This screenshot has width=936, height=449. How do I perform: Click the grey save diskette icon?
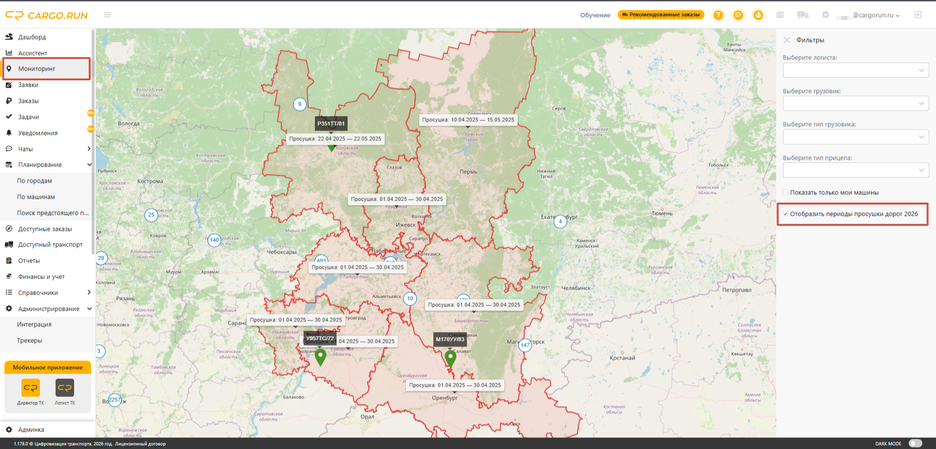(x=780, y=15)
